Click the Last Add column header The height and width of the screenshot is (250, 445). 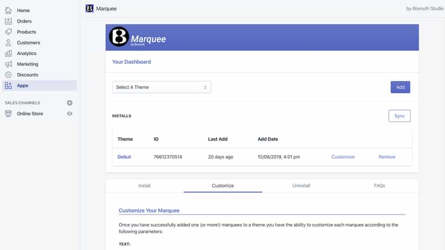tap(218, 139)
